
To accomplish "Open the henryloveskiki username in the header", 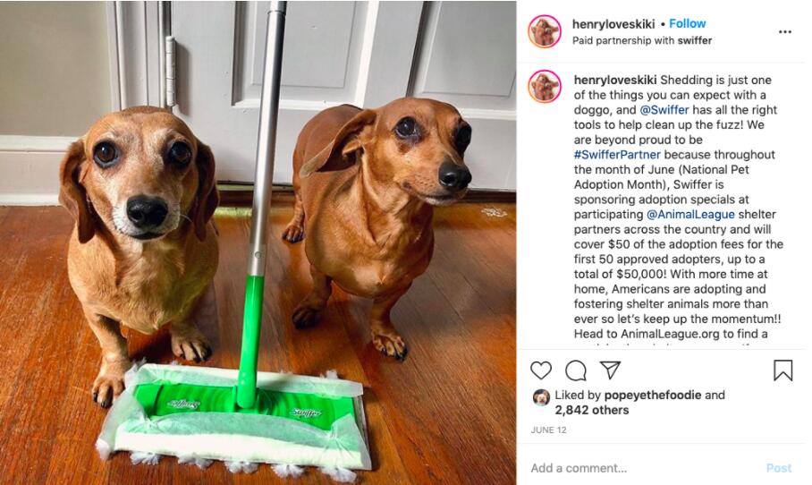I will coord(613,24).
